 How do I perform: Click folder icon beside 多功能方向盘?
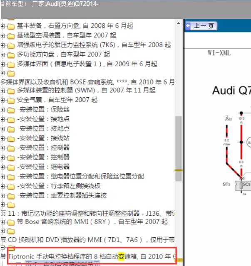(11, 55)
